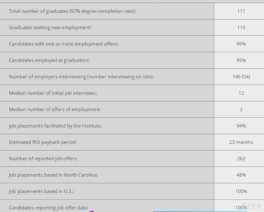
Task: Click the '146 (54)' value cell
Action: [x=241, y=77]
